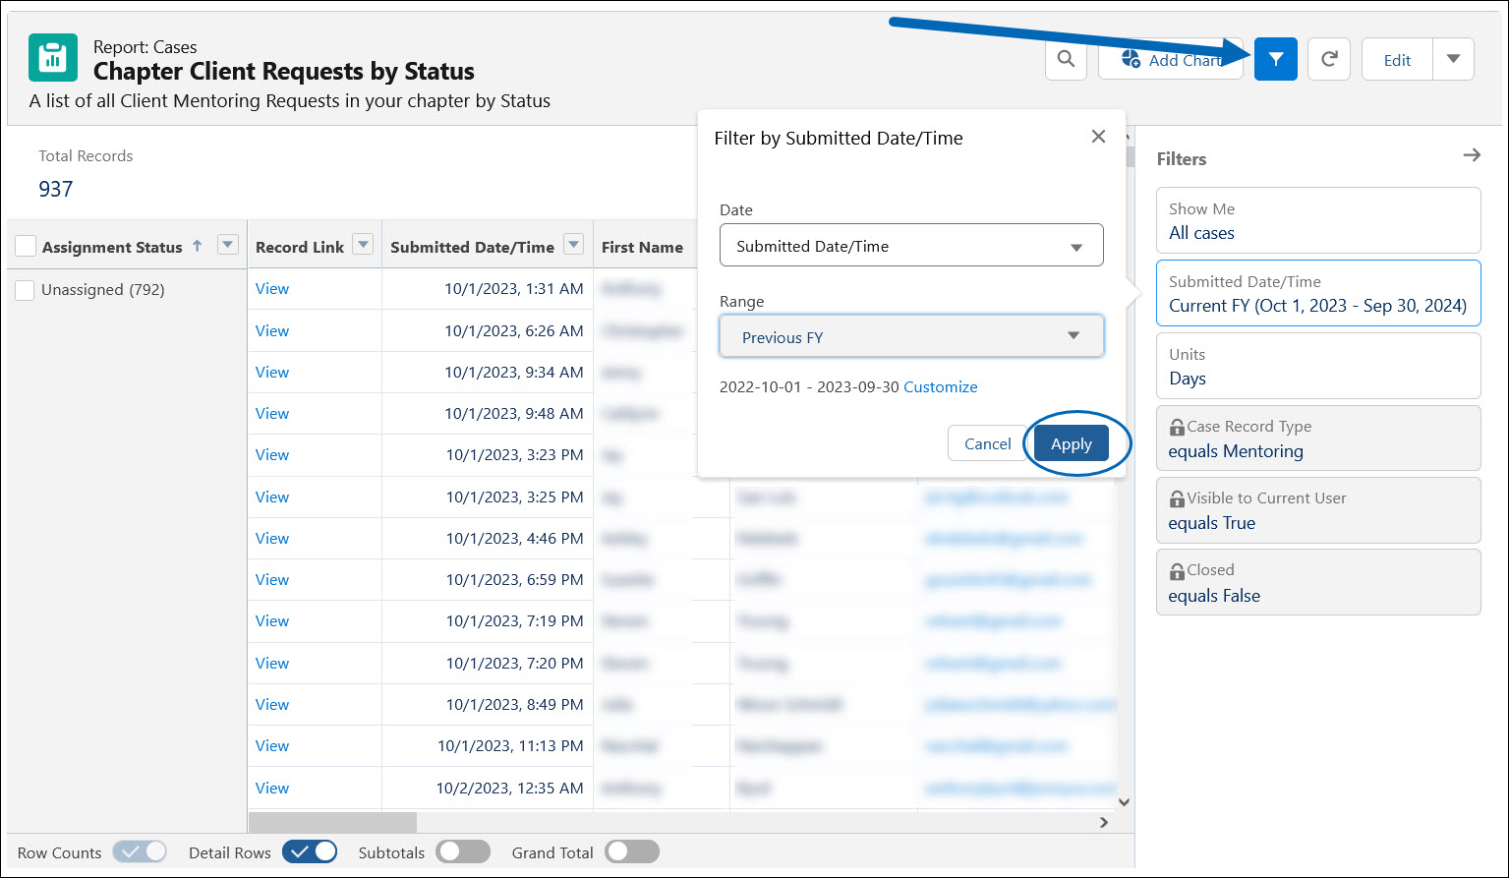Check the Unassigned (792) checkbox
This screenshot has height=878, width=1509.
coord(26,289)
